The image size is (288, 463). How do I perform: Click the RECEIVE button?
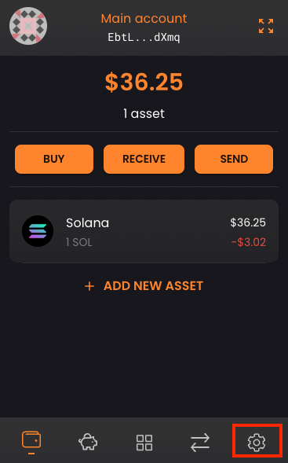(144, 159)
